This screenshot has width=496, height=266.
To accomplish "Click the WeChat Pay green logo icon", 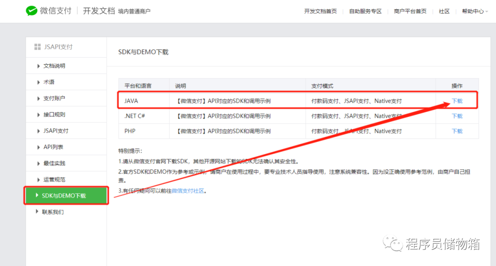I will coord(31,11).
